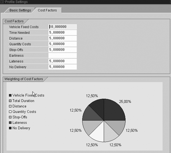
Task: Click the No Delivery value field
Action: click(62, 67)
